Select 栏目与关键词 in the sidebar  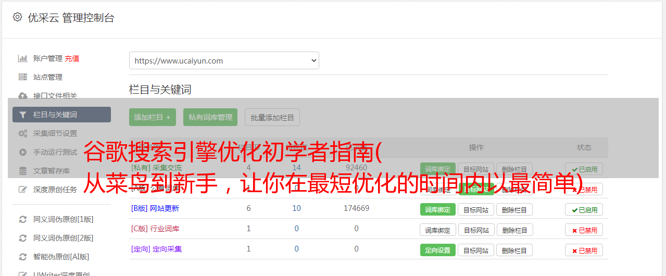pyautogui.click(x=61, y=115)
